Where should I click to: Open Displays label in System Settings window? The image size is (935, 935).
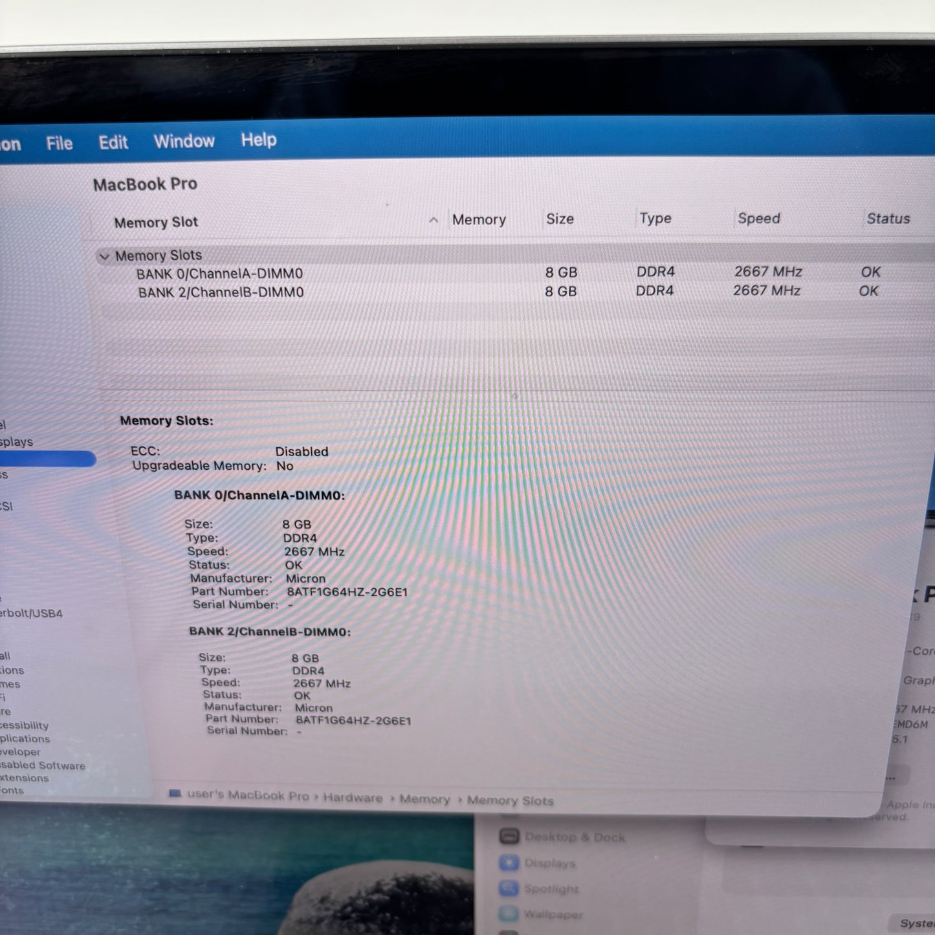pos(550,863)
